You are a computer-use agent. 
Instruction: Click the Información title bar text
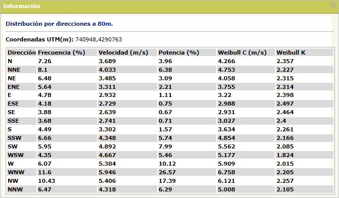click(x=22, y=6)
